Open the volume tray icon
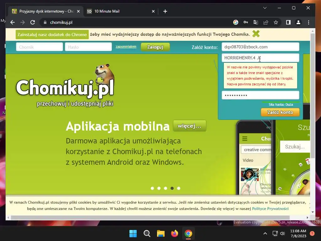The width and height of the screenshot is (321, 241). [x=282, y=233]
